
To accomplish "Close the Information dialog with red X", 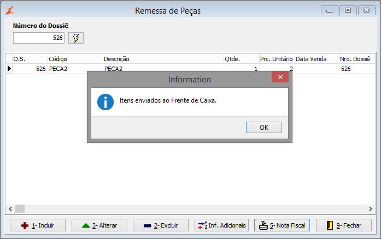I will point(280,77).
